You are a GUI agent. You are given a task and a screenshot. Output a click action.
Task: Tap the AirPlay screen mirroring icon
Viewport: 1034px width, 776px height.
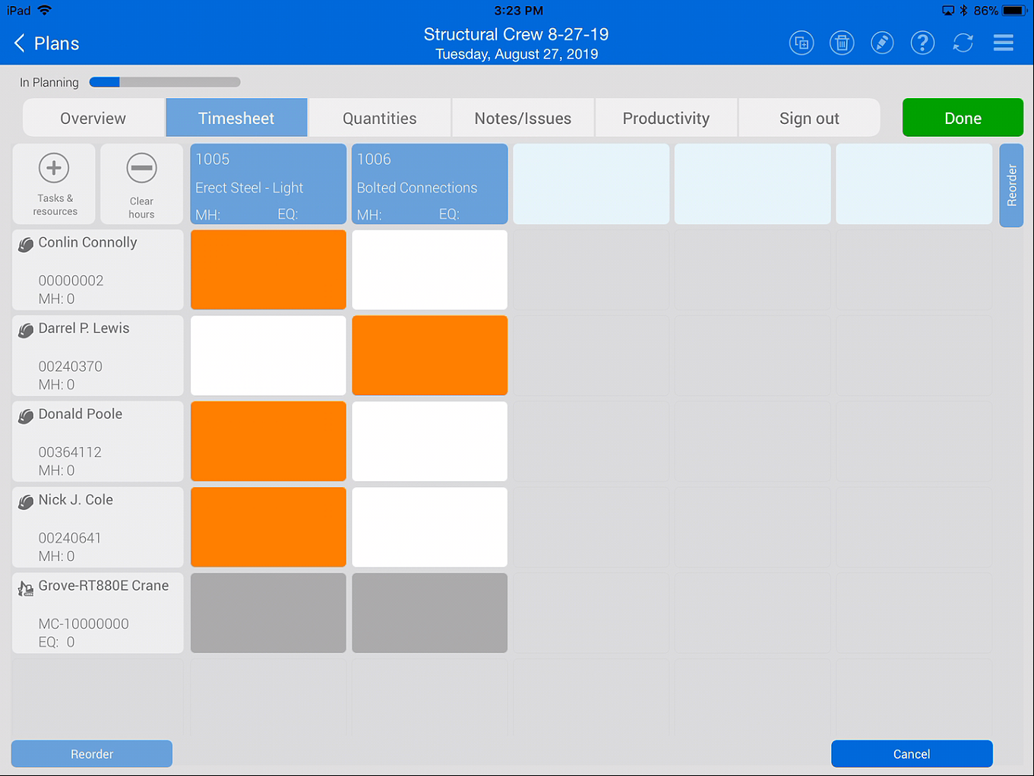[x=948, y=11]
